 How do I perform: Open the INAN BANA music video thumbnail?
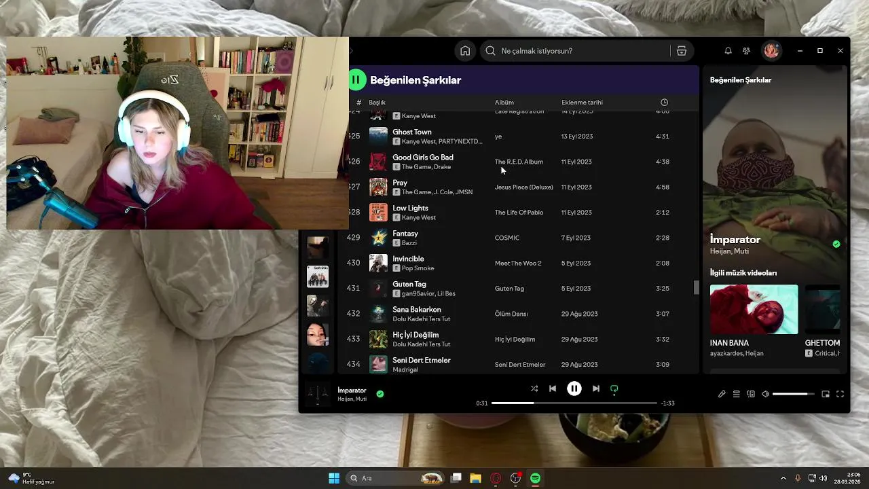(x=754, y=309)
